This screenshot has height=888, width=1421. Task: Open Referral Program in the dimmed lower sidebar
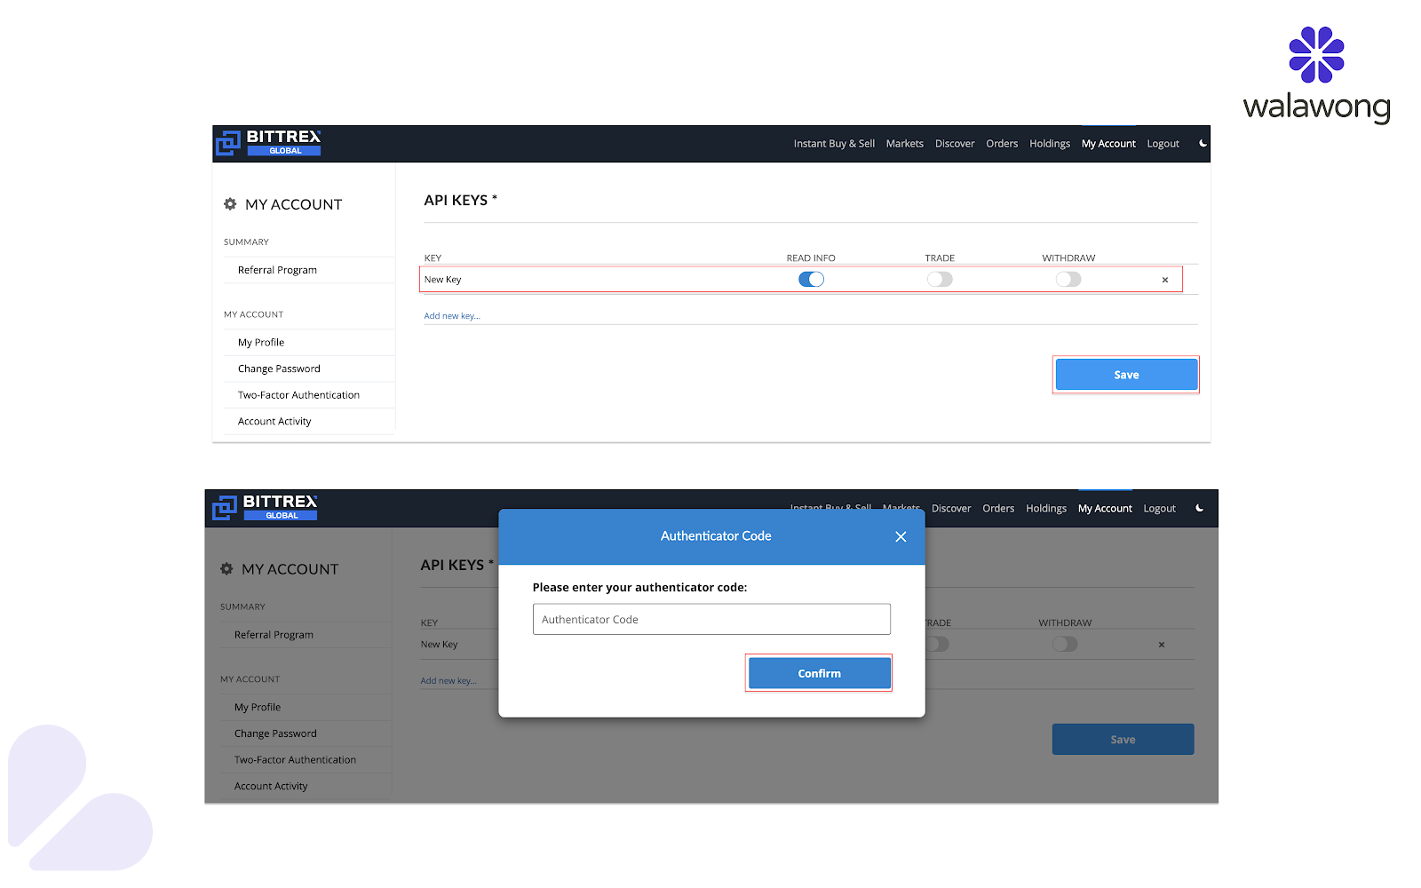[x=274, y=635]
